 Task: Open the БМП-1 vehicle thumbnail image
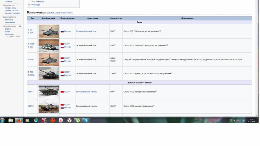click(x=49, y=92)
